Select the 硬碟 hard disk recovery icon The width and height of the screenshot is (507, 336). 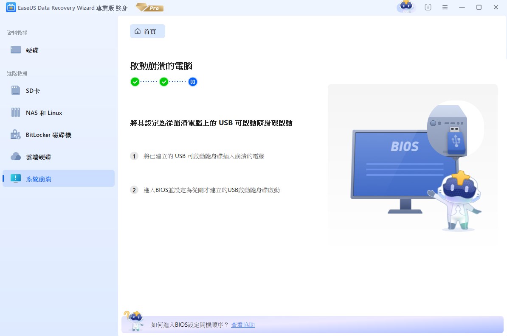15,50
